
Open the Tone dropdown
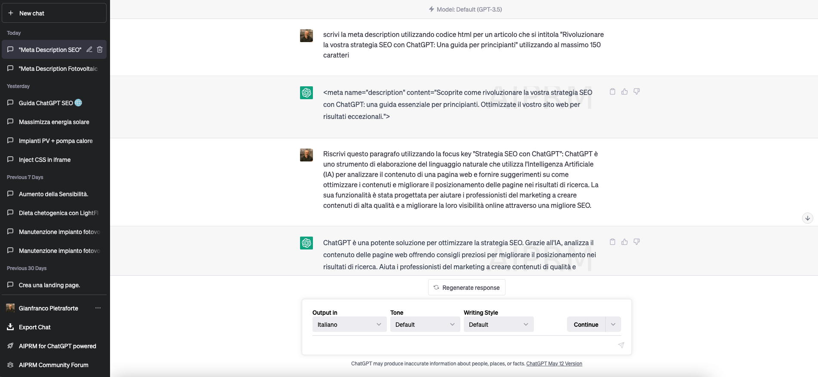coord(425,324)
